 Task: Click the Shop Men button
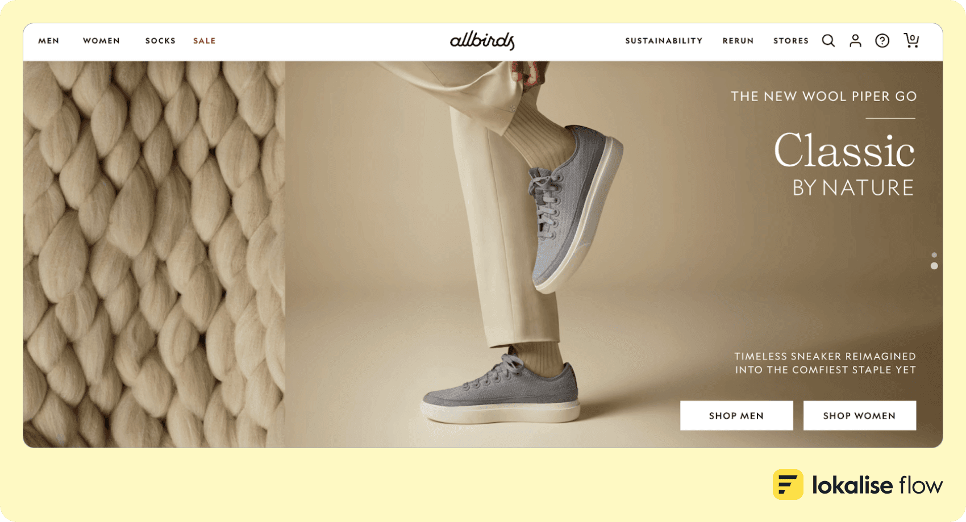(736, 416)
